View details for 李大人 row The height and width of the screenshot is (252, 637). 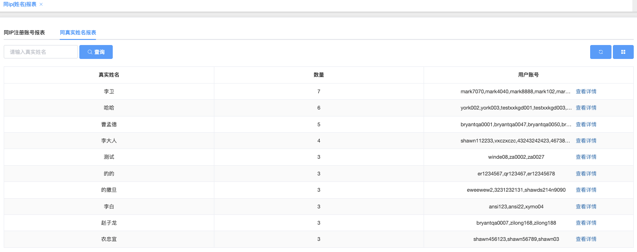click(x=586, y=141)
